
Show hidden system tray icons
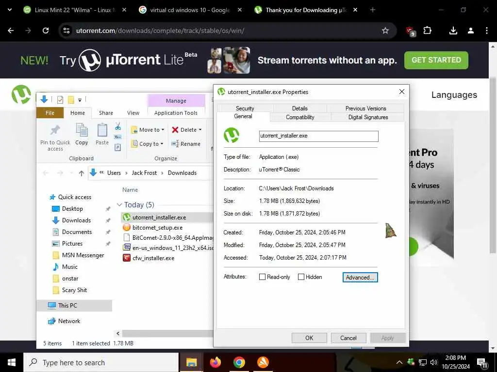coord(399,362)
